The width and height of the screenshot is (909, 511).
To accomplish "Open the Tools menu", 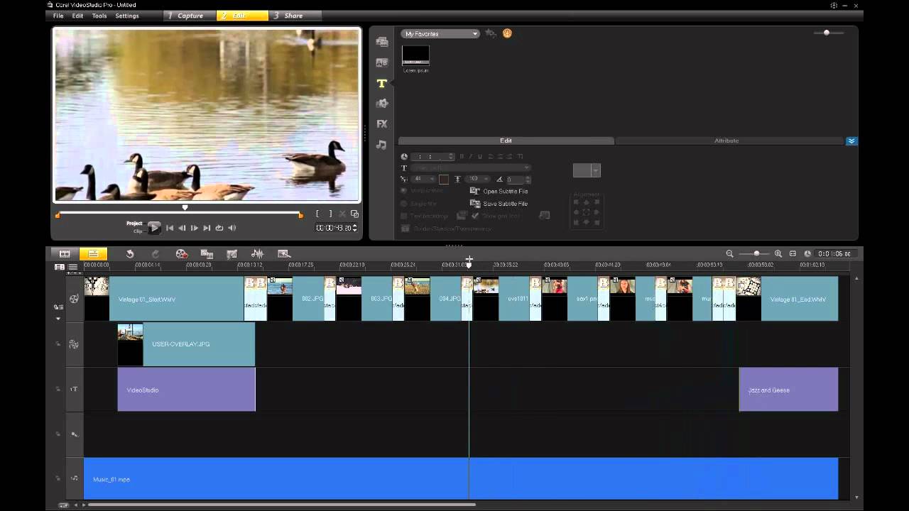I will [99, 16].
